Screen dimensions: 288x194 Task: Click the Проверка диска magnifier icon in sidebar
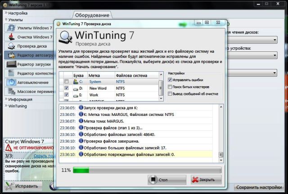tap(11, 46)
